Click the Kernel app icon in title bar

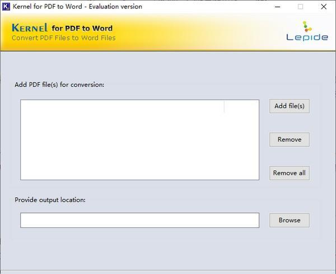point(6,7)
